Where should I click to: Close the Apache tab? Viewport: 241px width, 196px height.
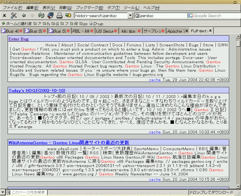(x=187, y=31)
